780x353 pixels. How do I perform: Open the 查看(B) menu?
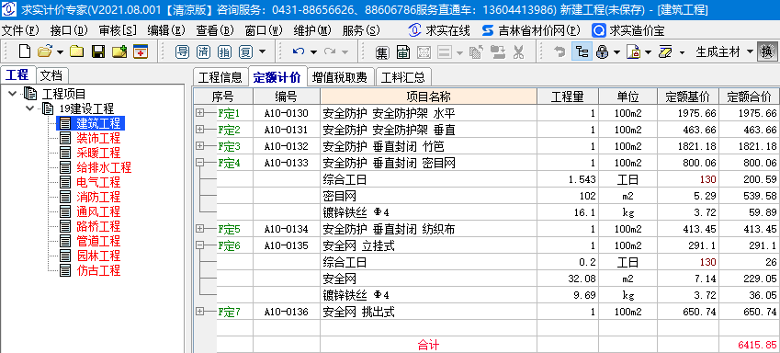click(x=215, y=30)
